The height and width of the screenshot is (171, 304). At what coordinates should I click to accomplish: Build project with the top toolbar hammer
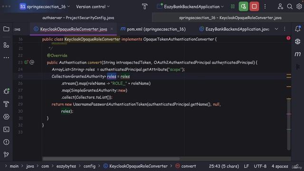coord(144,7)
